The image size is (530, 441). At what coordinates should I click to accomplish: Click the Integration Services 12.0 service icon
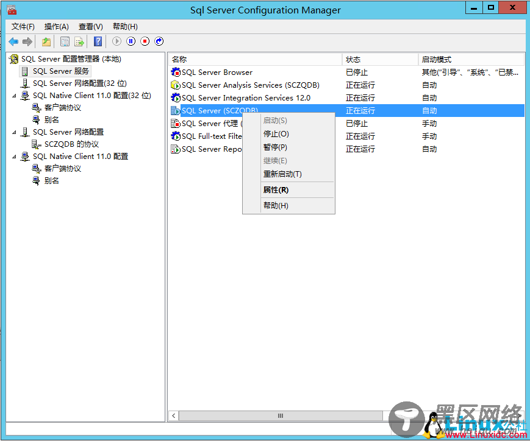(x=176, y=97)
